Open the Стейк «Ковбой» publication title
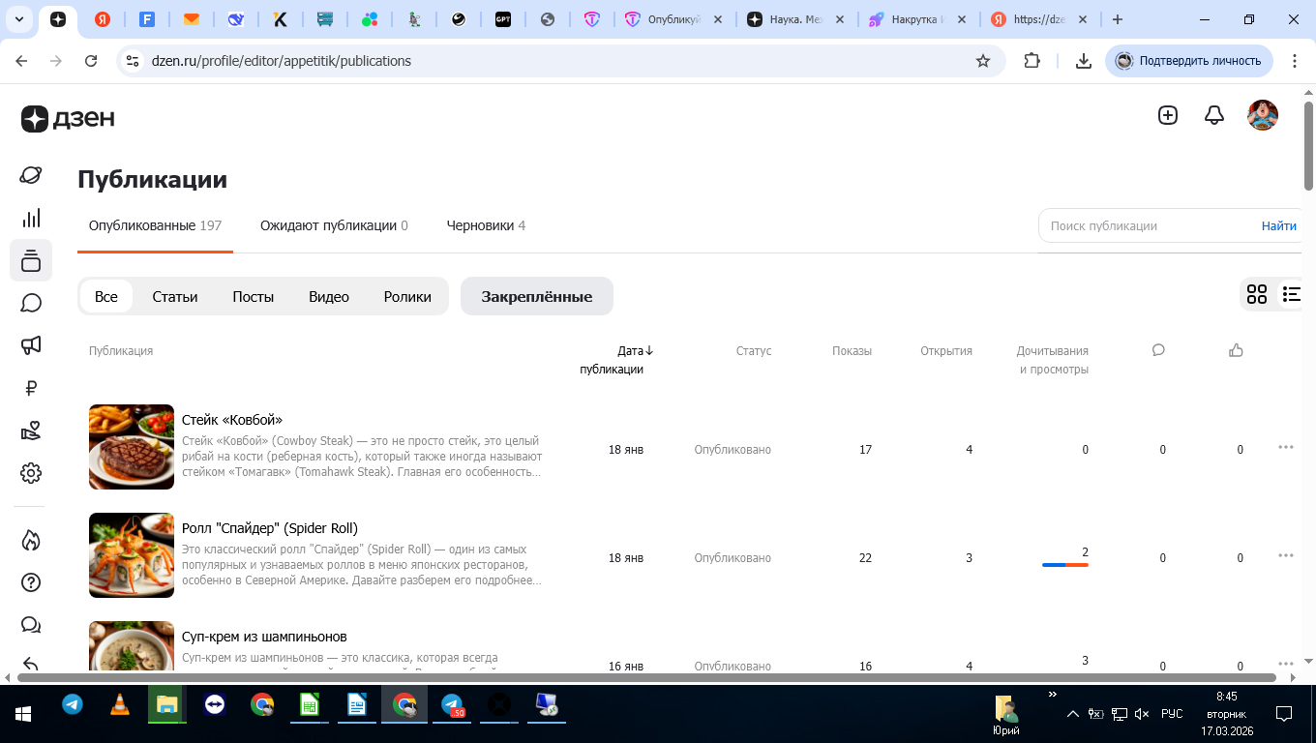This screenshot has width=1316, height=743. [x=232, y=420]
